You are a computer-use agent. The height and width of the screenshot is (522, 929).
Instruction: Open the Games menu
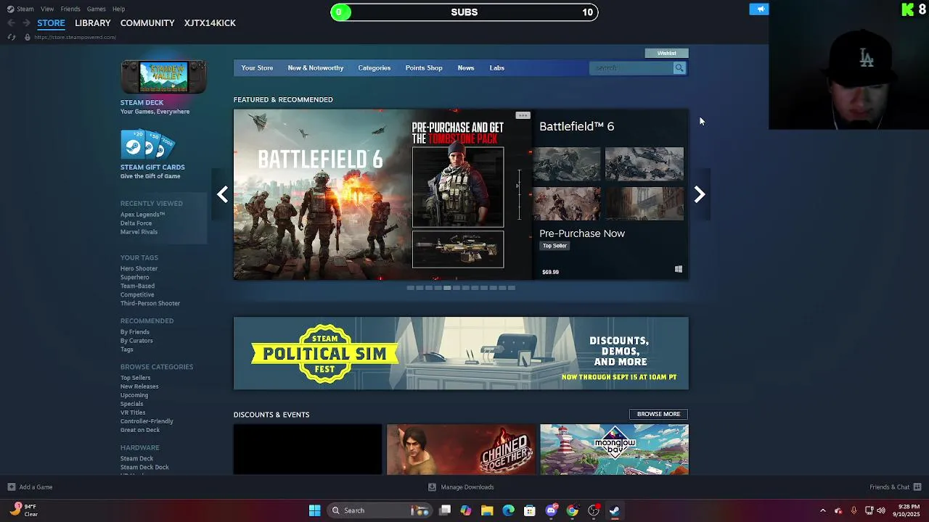(96, 9)
